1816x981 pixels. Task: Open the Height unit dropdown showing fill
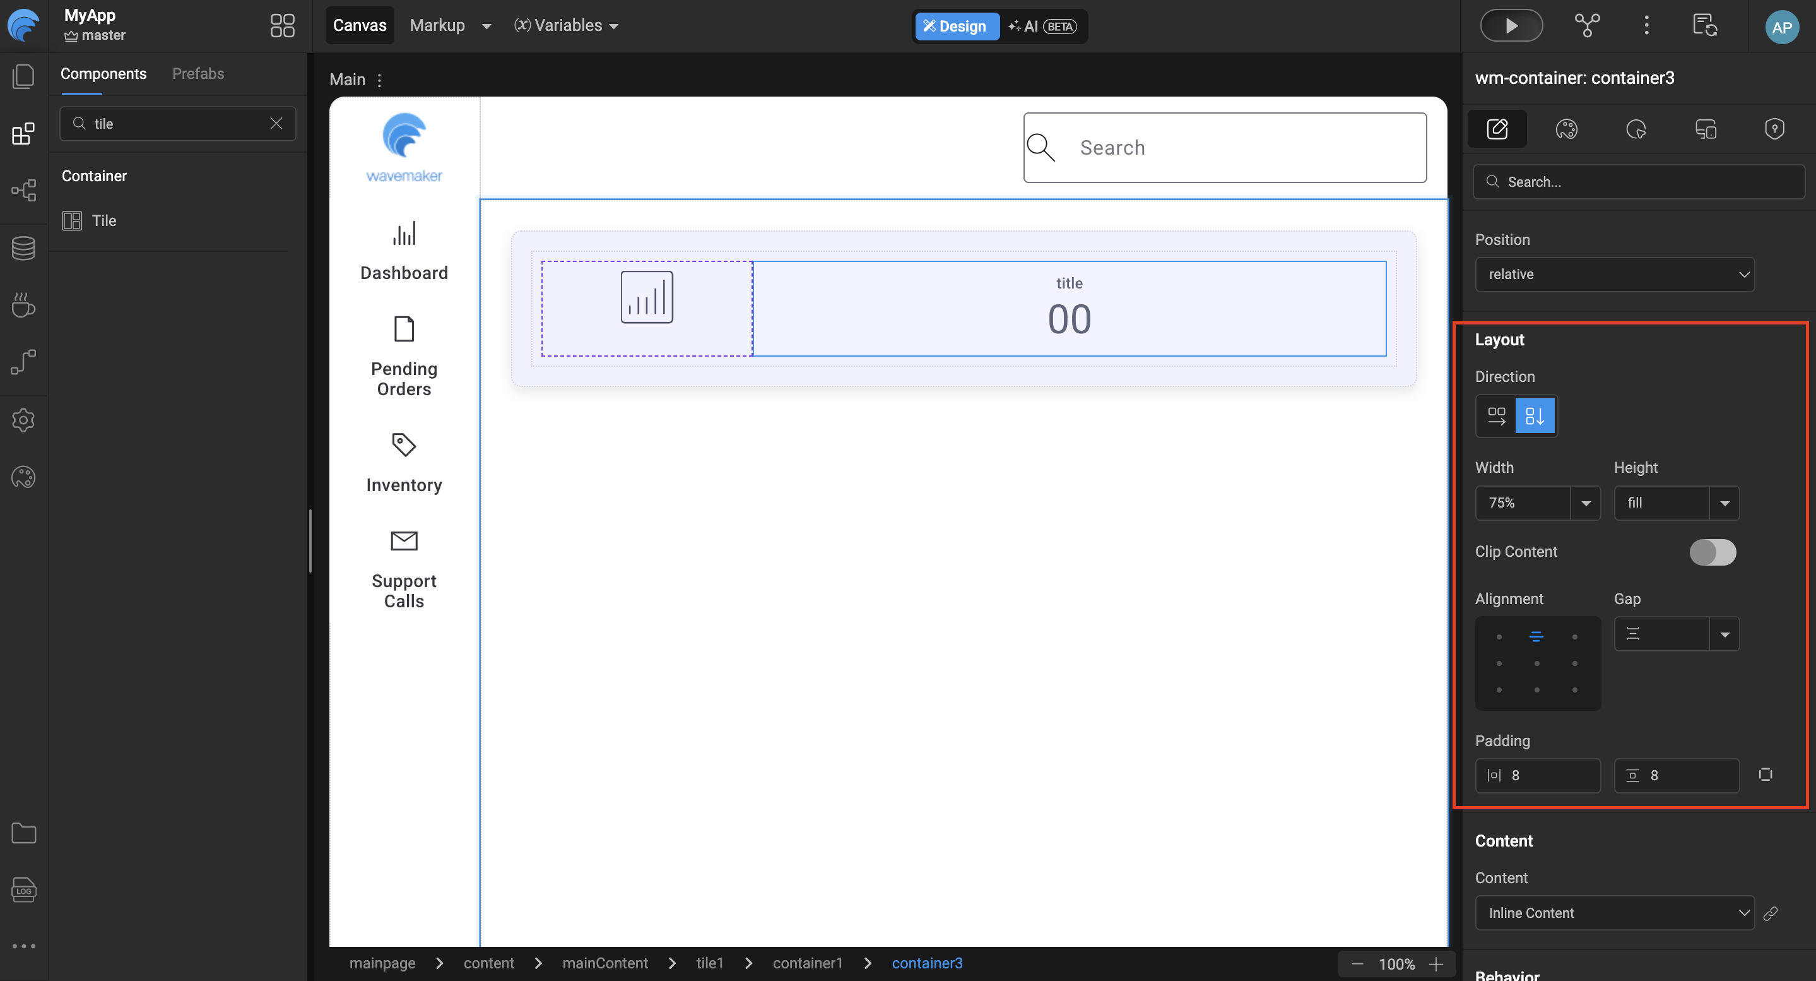pos(1725,503)
